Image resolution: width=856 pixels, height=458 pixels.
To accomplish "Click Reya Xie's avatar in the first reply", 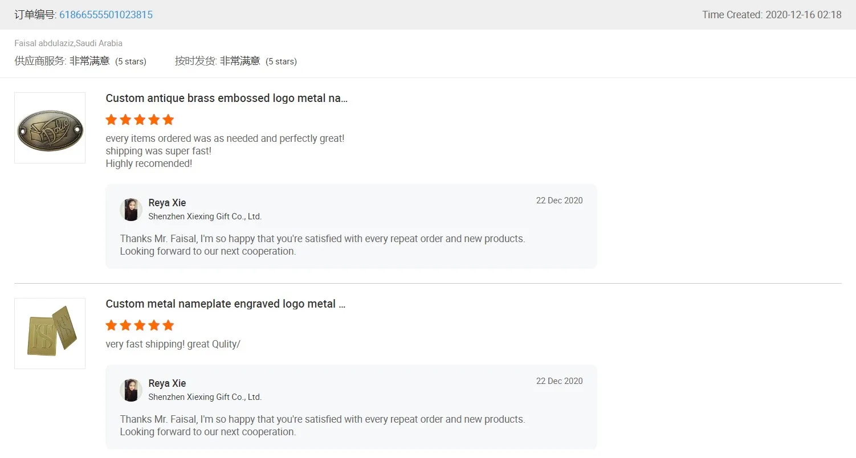I will [x=131, y=210].
